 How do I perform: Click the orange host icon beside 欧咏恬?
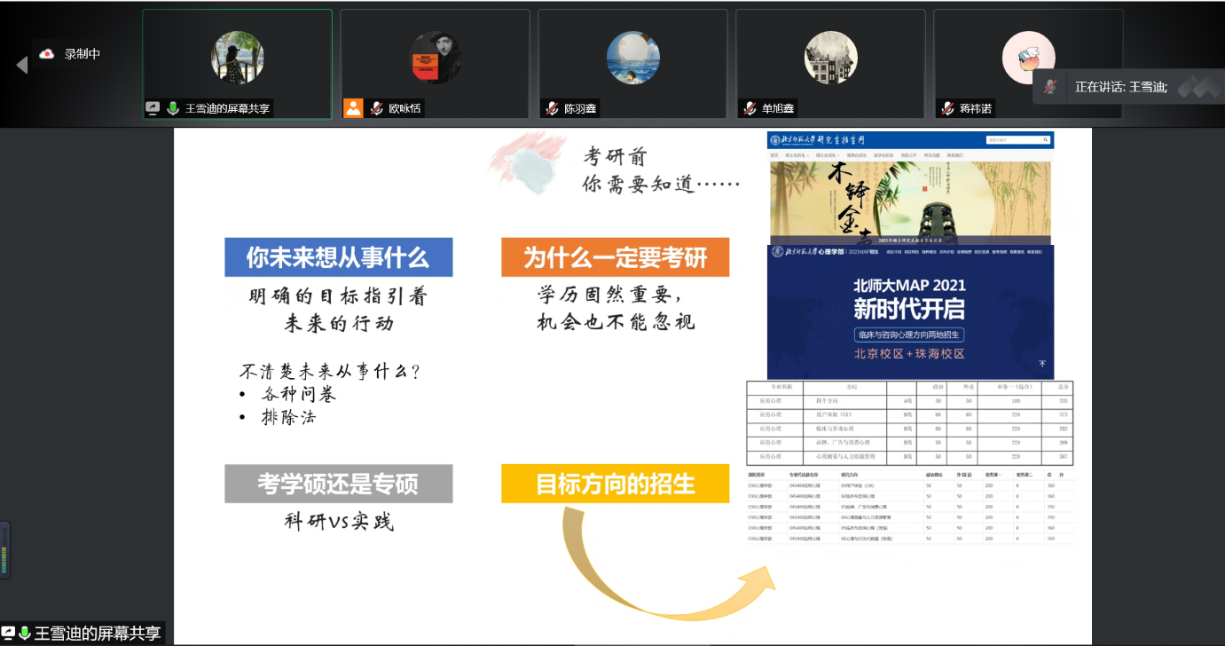[x=353, y=108]
